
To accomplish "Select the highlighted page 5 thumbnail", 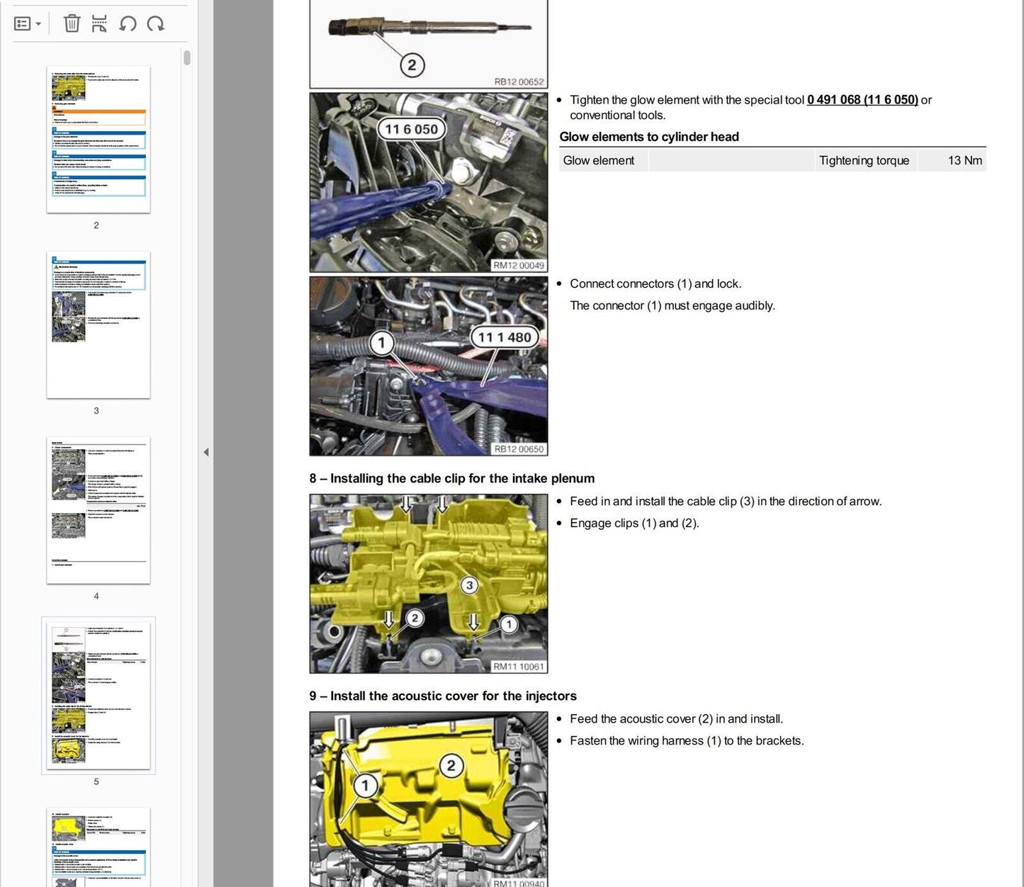I will tap(99, 696).
